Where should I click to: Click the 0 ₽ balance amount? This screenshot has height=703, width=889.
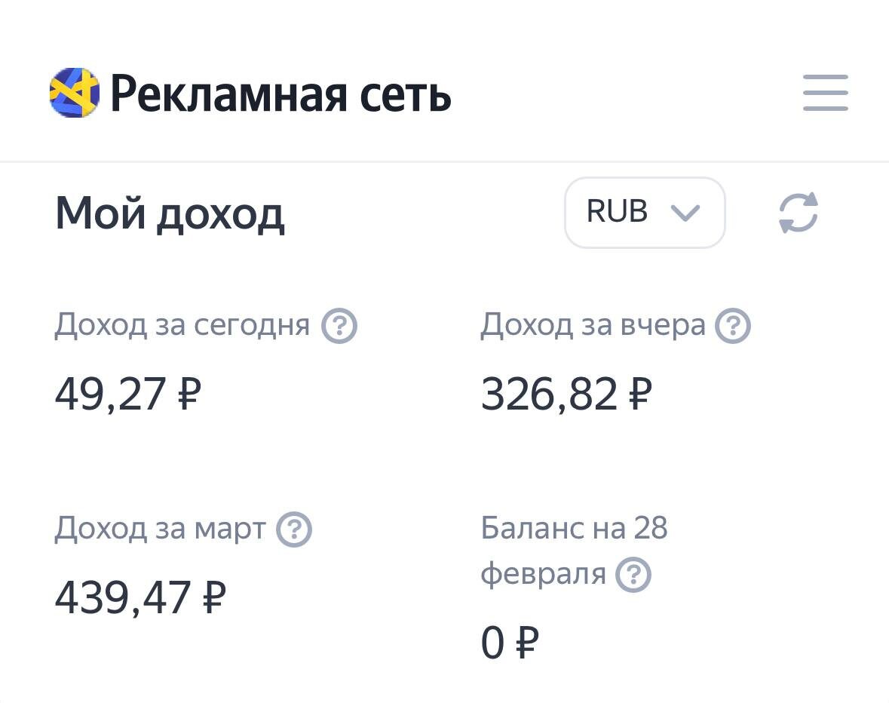point(510,643)
